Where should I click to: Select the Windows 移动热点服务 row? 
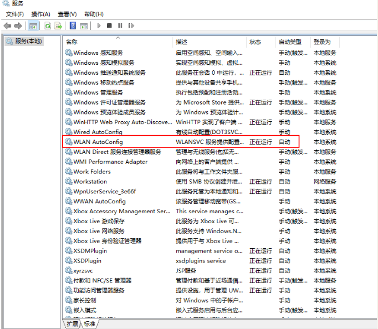click(x=201, y=83)
